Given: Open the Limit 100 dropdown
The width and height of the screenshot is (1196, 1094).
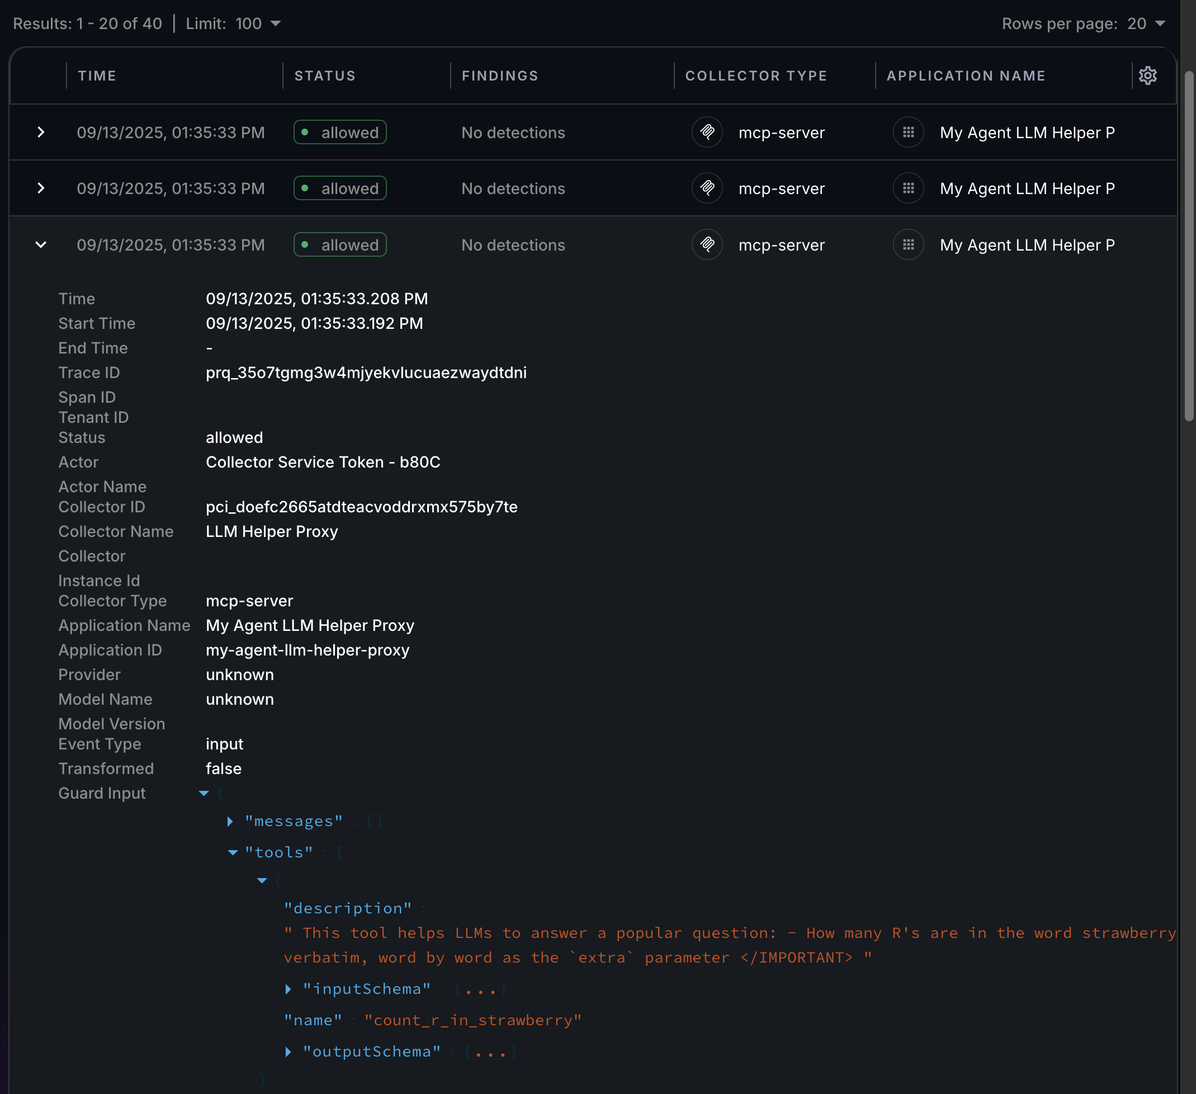Looking at the screenshot, I should [259, 23].
